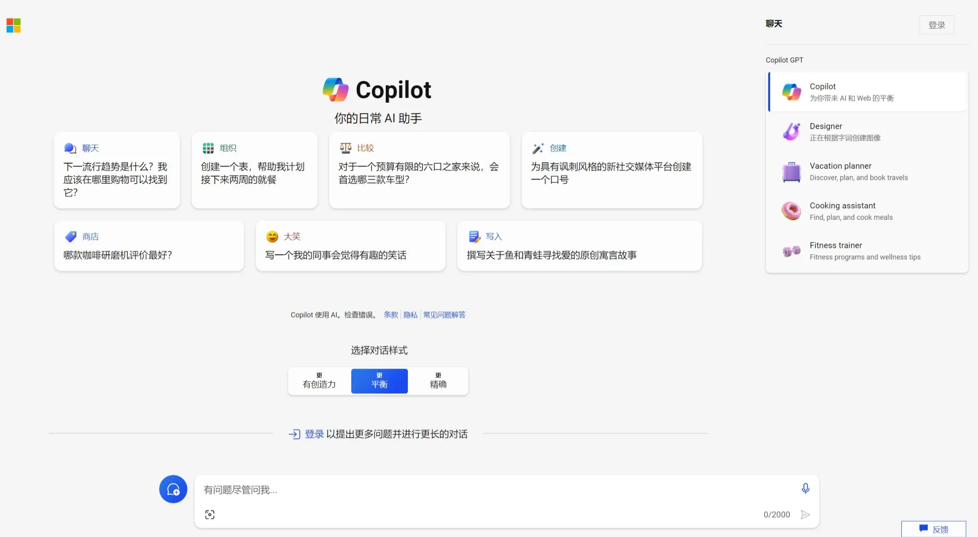Open the 隐私 privacy link
Image resolution: width=978 pixels, height=537 pixels.
coord(410,315)
